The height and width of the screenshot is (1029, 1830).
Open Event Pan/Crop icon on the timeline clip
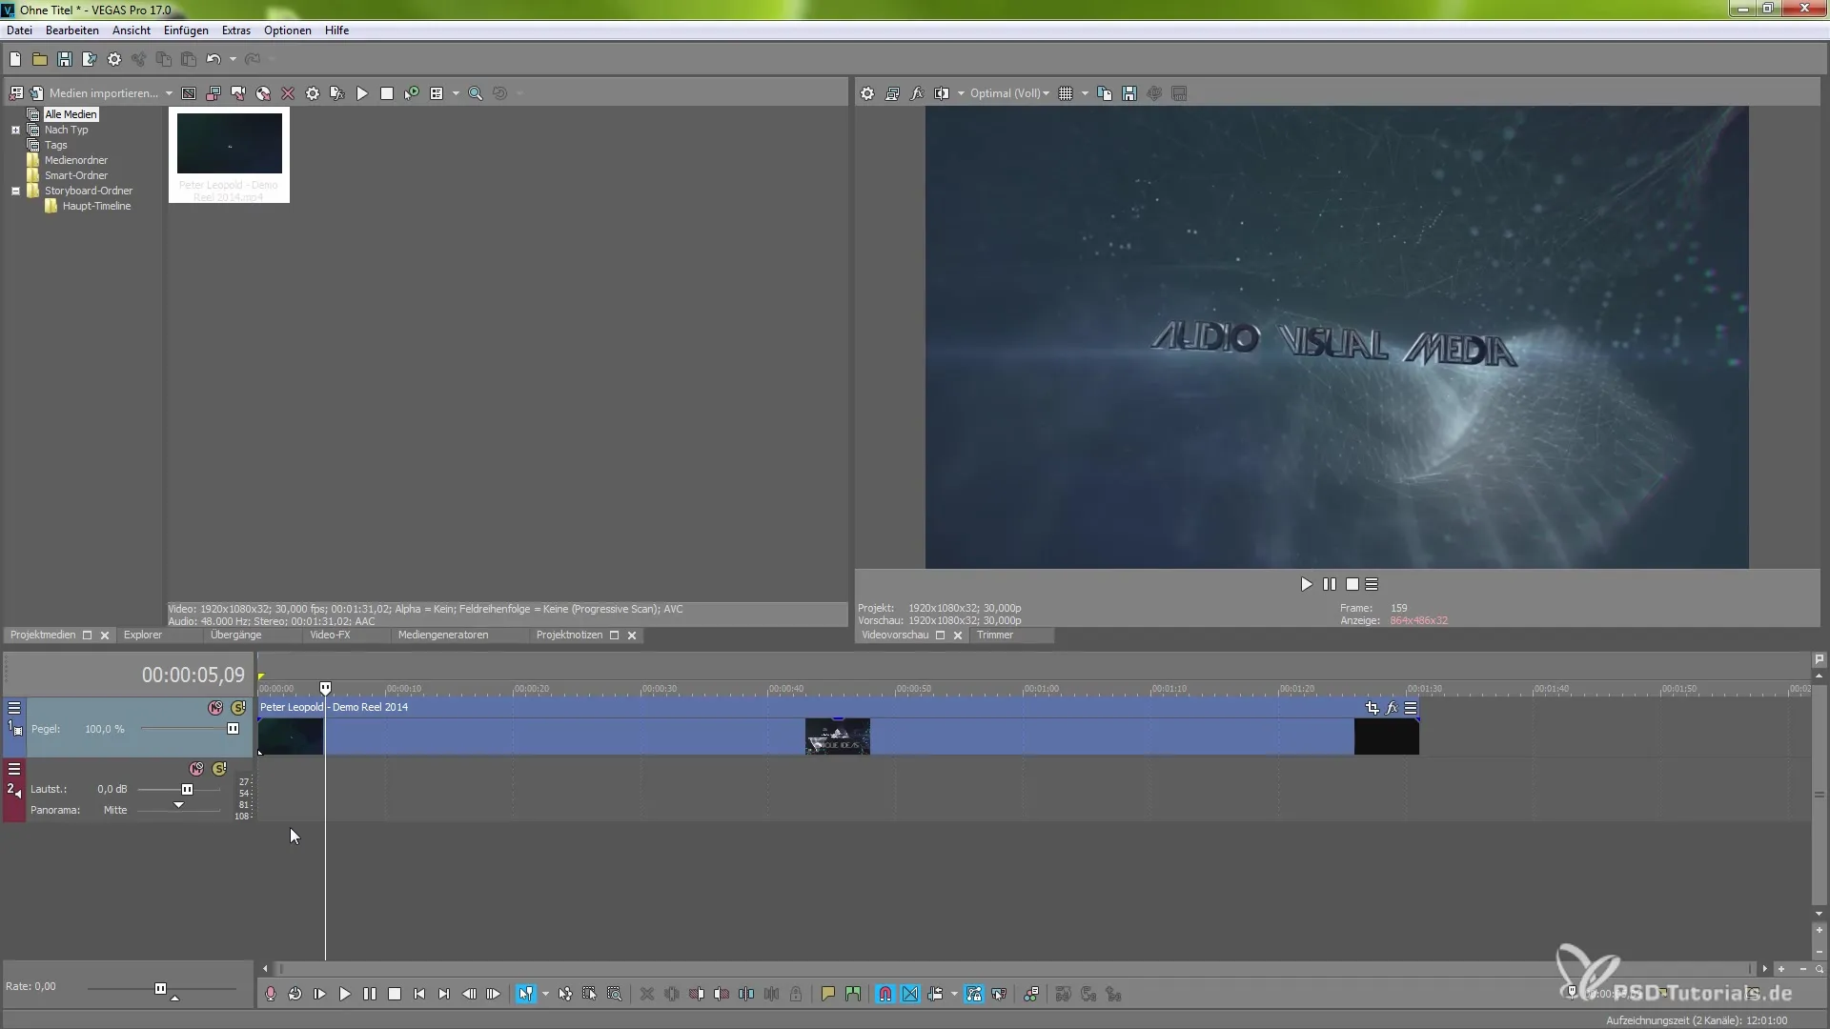click(x=1372, y=708)
